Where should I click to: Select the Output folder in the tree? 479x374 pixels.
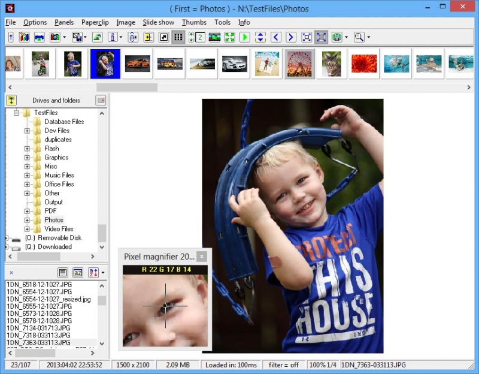tap(53, 202)
